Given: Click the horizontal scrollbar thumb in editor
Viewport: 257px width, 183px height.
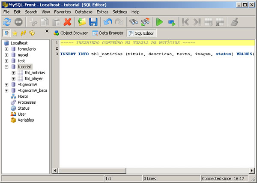Looking at the screenshot, I should [x=92, y=171].
